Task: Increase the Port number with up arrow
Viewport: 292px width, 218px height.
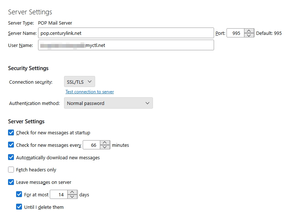Action: [249, 31]
